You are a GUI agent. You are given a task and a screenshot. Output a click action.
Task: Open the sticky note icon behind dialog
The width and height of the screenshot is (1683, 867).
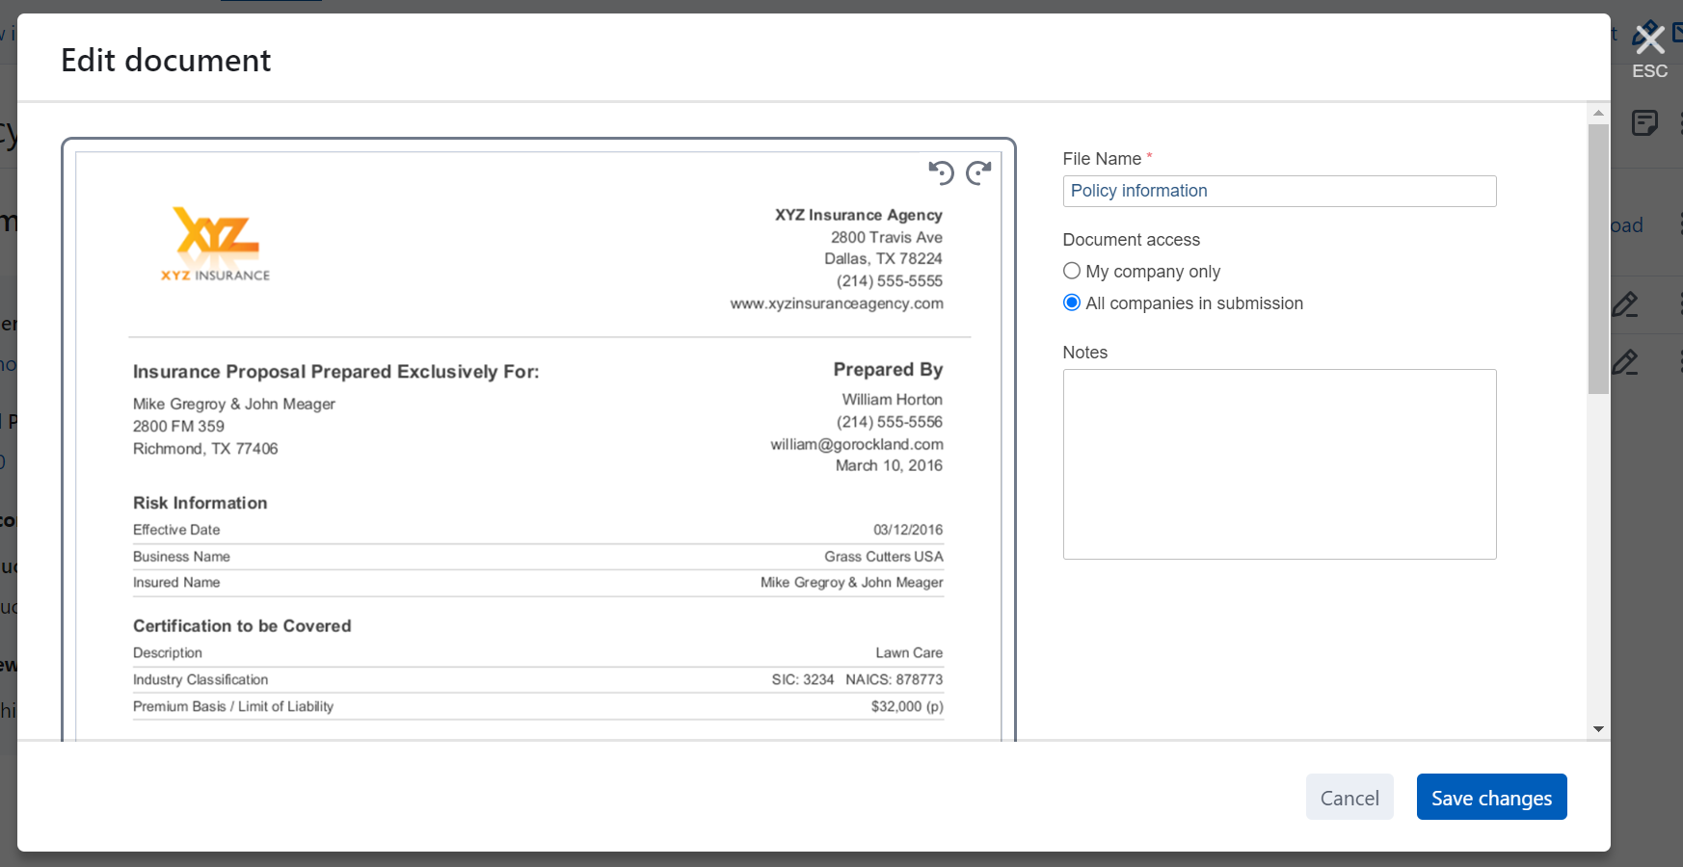[x=1644, y=123]
